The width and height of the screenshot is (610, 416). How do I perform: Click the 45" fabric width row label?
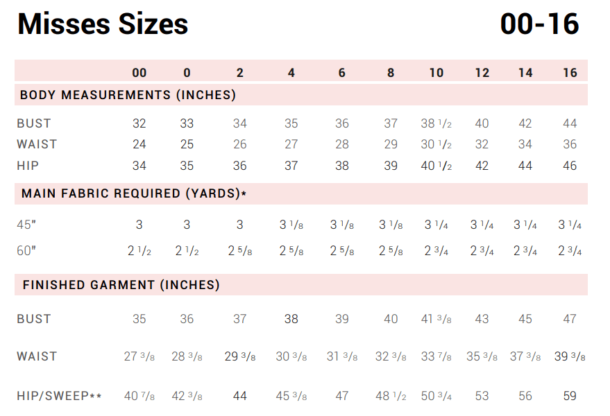27,225
